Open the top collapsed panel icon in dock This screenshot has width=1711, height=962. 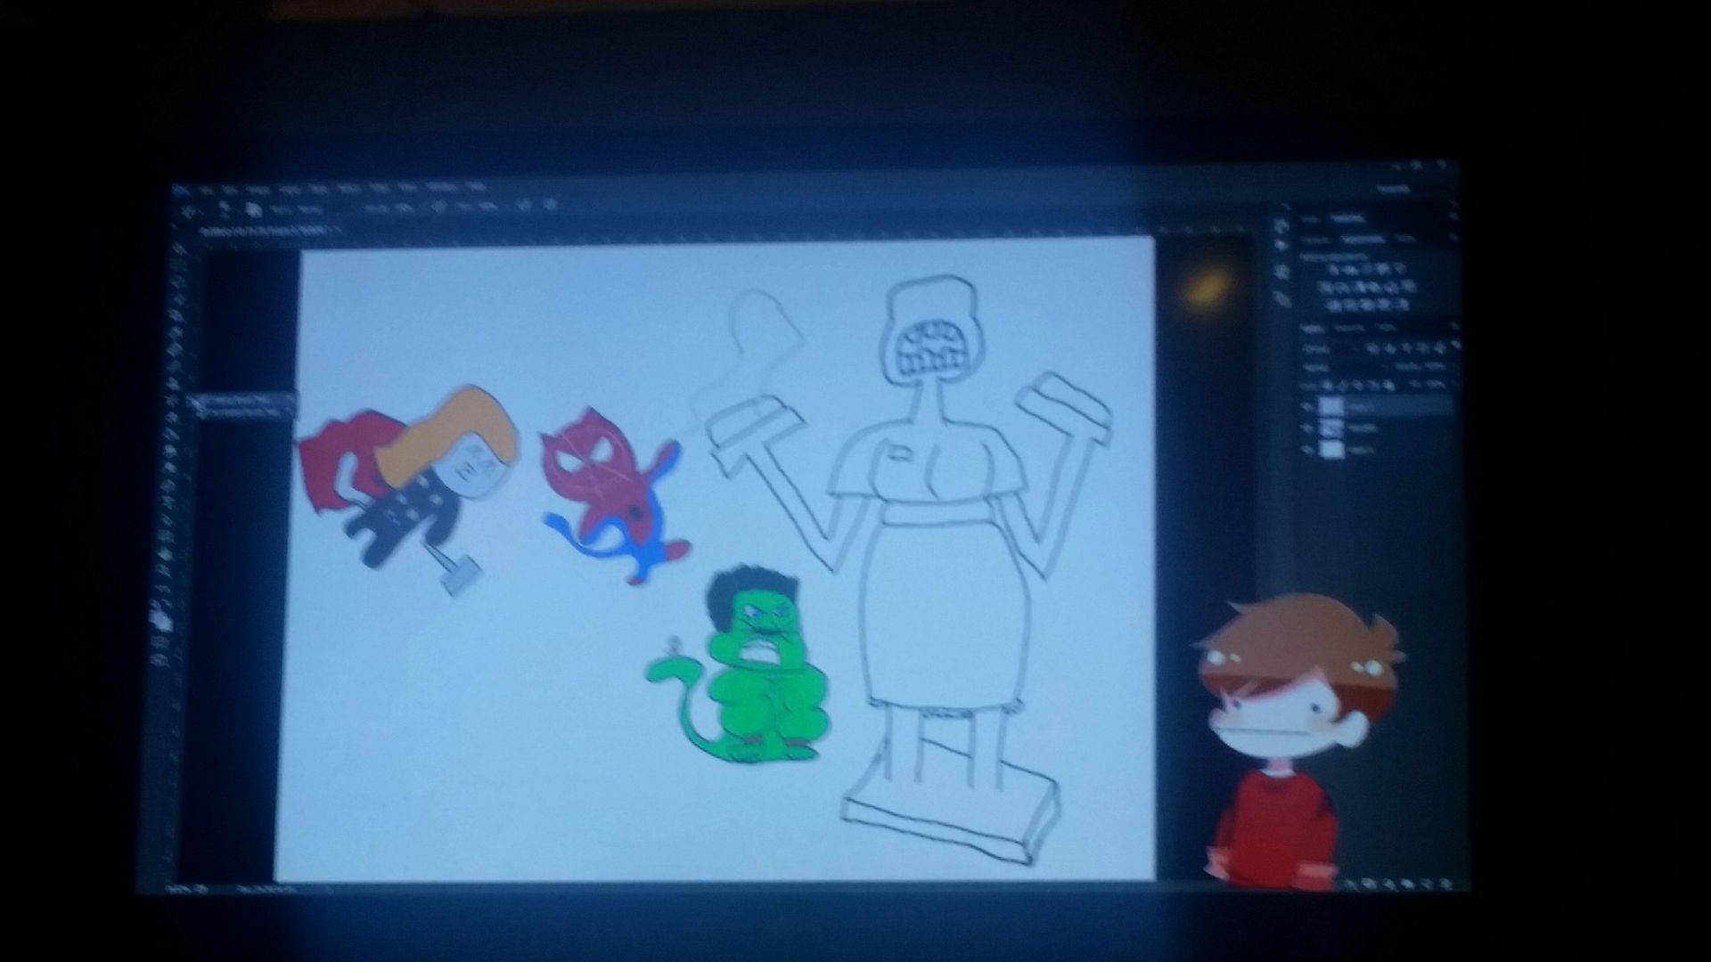[x=1281, y=226]
